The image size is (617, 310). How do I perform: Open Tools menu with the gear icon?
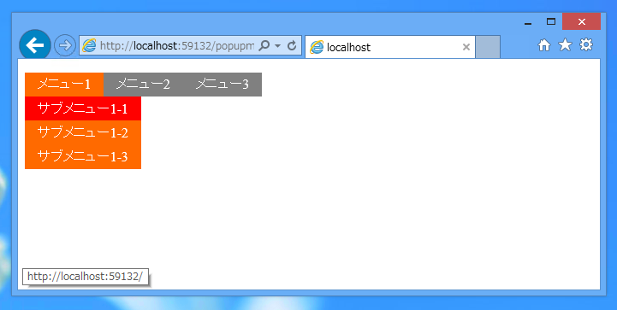[586, 44]
